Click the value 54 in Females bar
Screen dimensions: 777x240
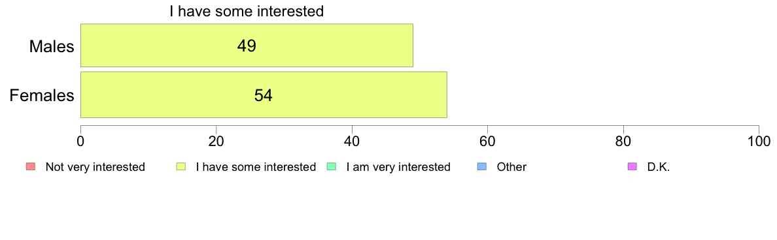click(264, 95)
